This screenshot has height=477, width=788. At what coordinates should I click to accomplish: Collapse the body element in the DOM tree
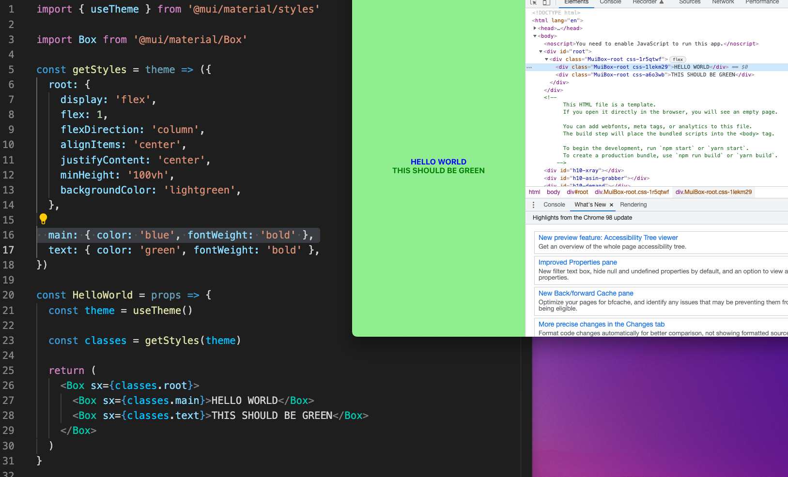pyautogui.click(x=535, y=36)
